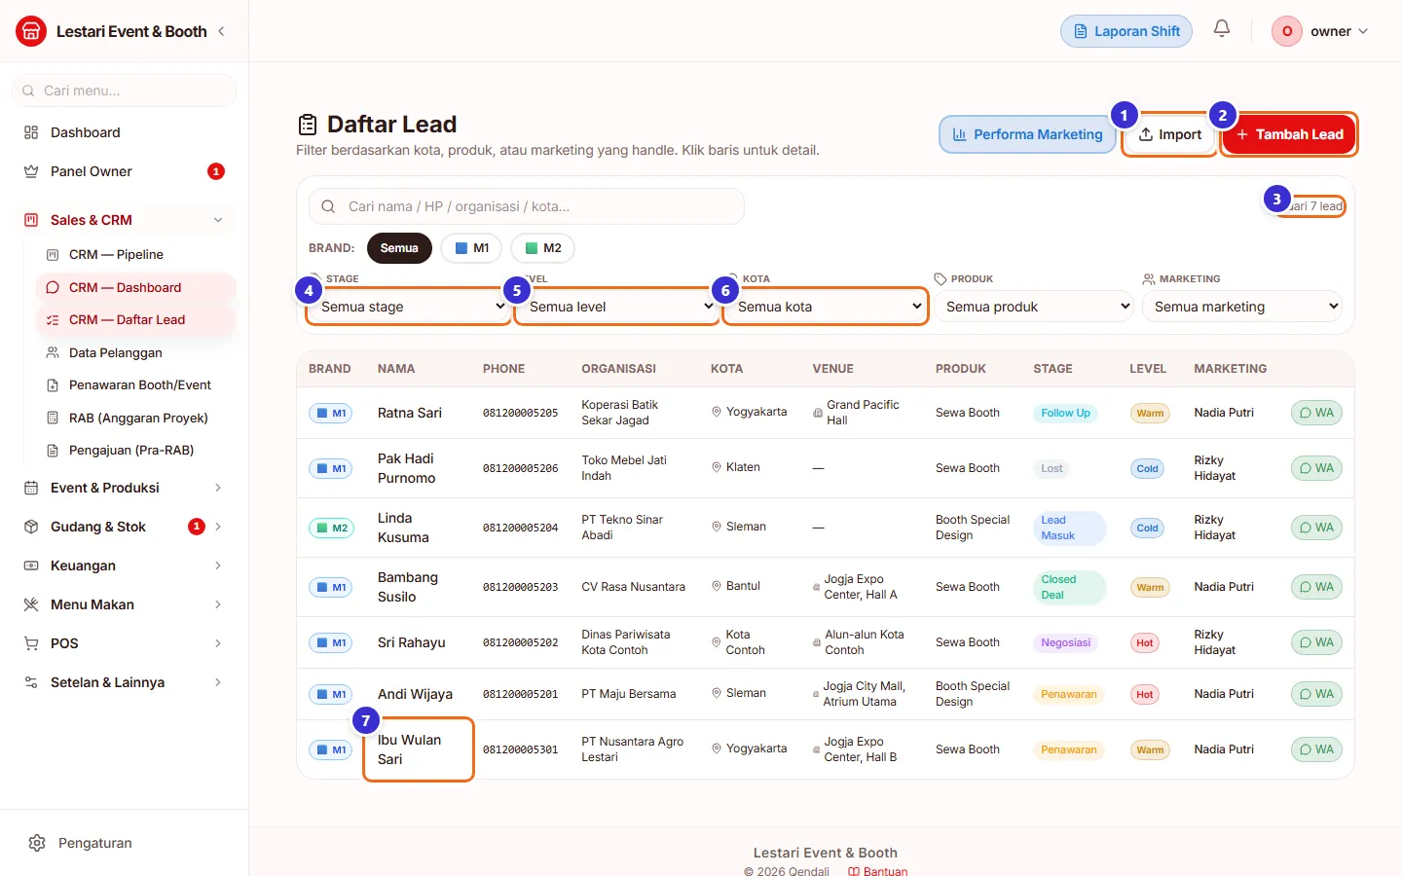Click the Lestari Event & Booth logo icon
1402x876 pixels.
pyautogui.click(x=31, y=31)
